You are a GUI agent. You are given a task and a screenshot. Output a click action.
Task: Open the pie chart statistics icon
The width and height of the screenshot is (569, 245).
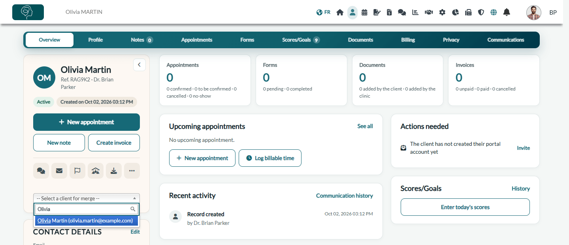pyautogui.click(x=455, y=12)
